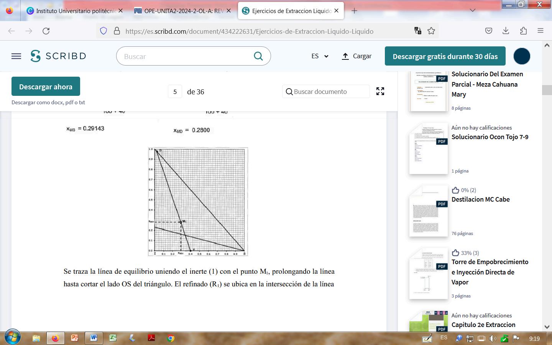Screen dimensions: 552x345
Task: Open a new browser tab
Action: pyautogui.click(x=355, y=11)
